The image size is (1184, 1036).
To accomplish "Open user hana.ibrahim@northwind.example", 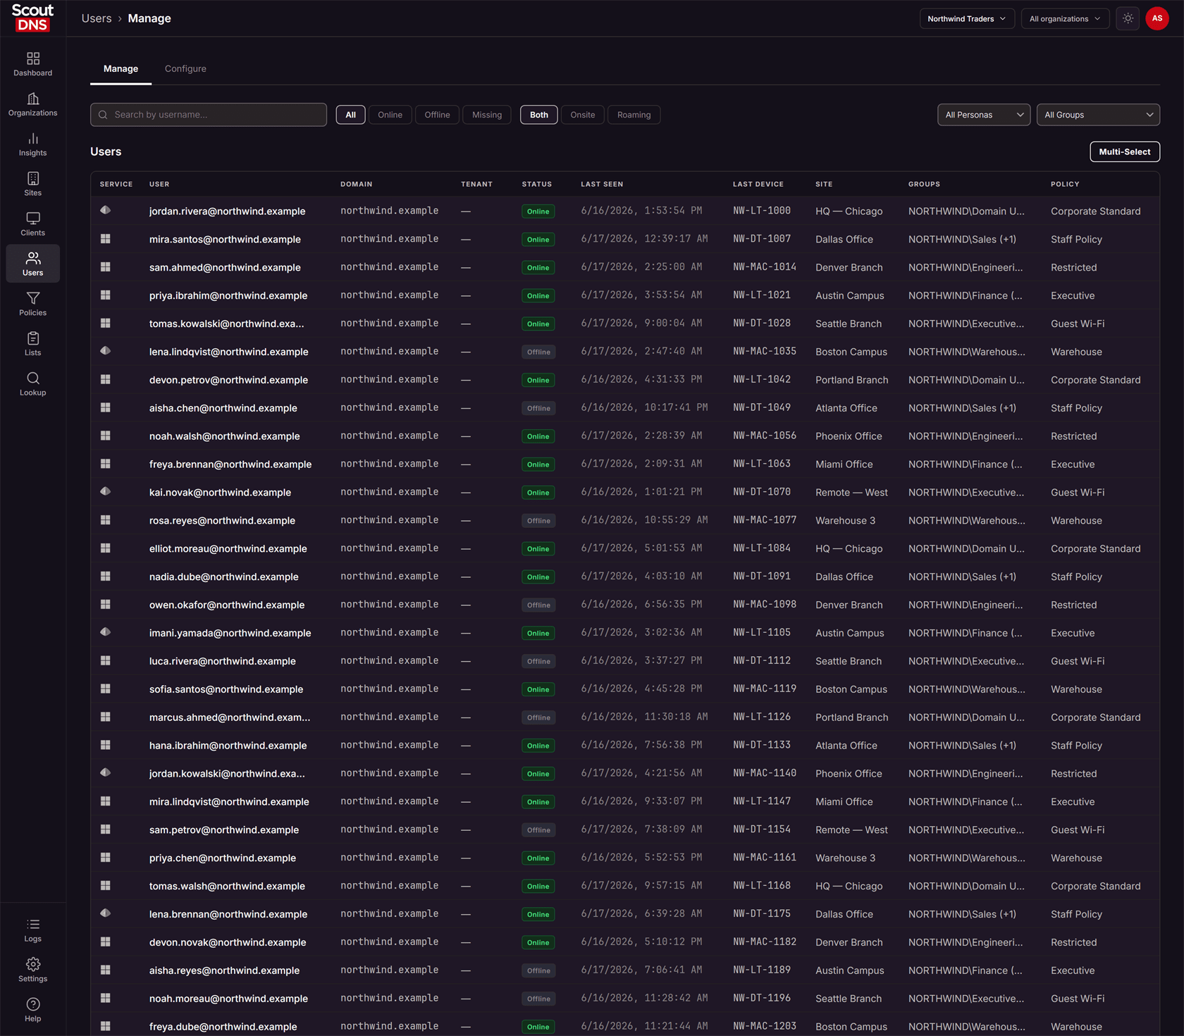I will click(228, 746).
